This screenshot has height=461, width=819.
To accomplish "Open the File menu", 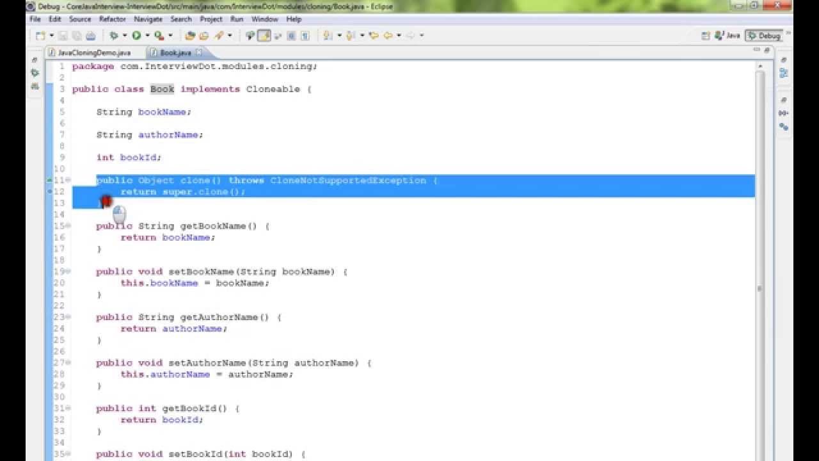I will (x=35, y=19).
